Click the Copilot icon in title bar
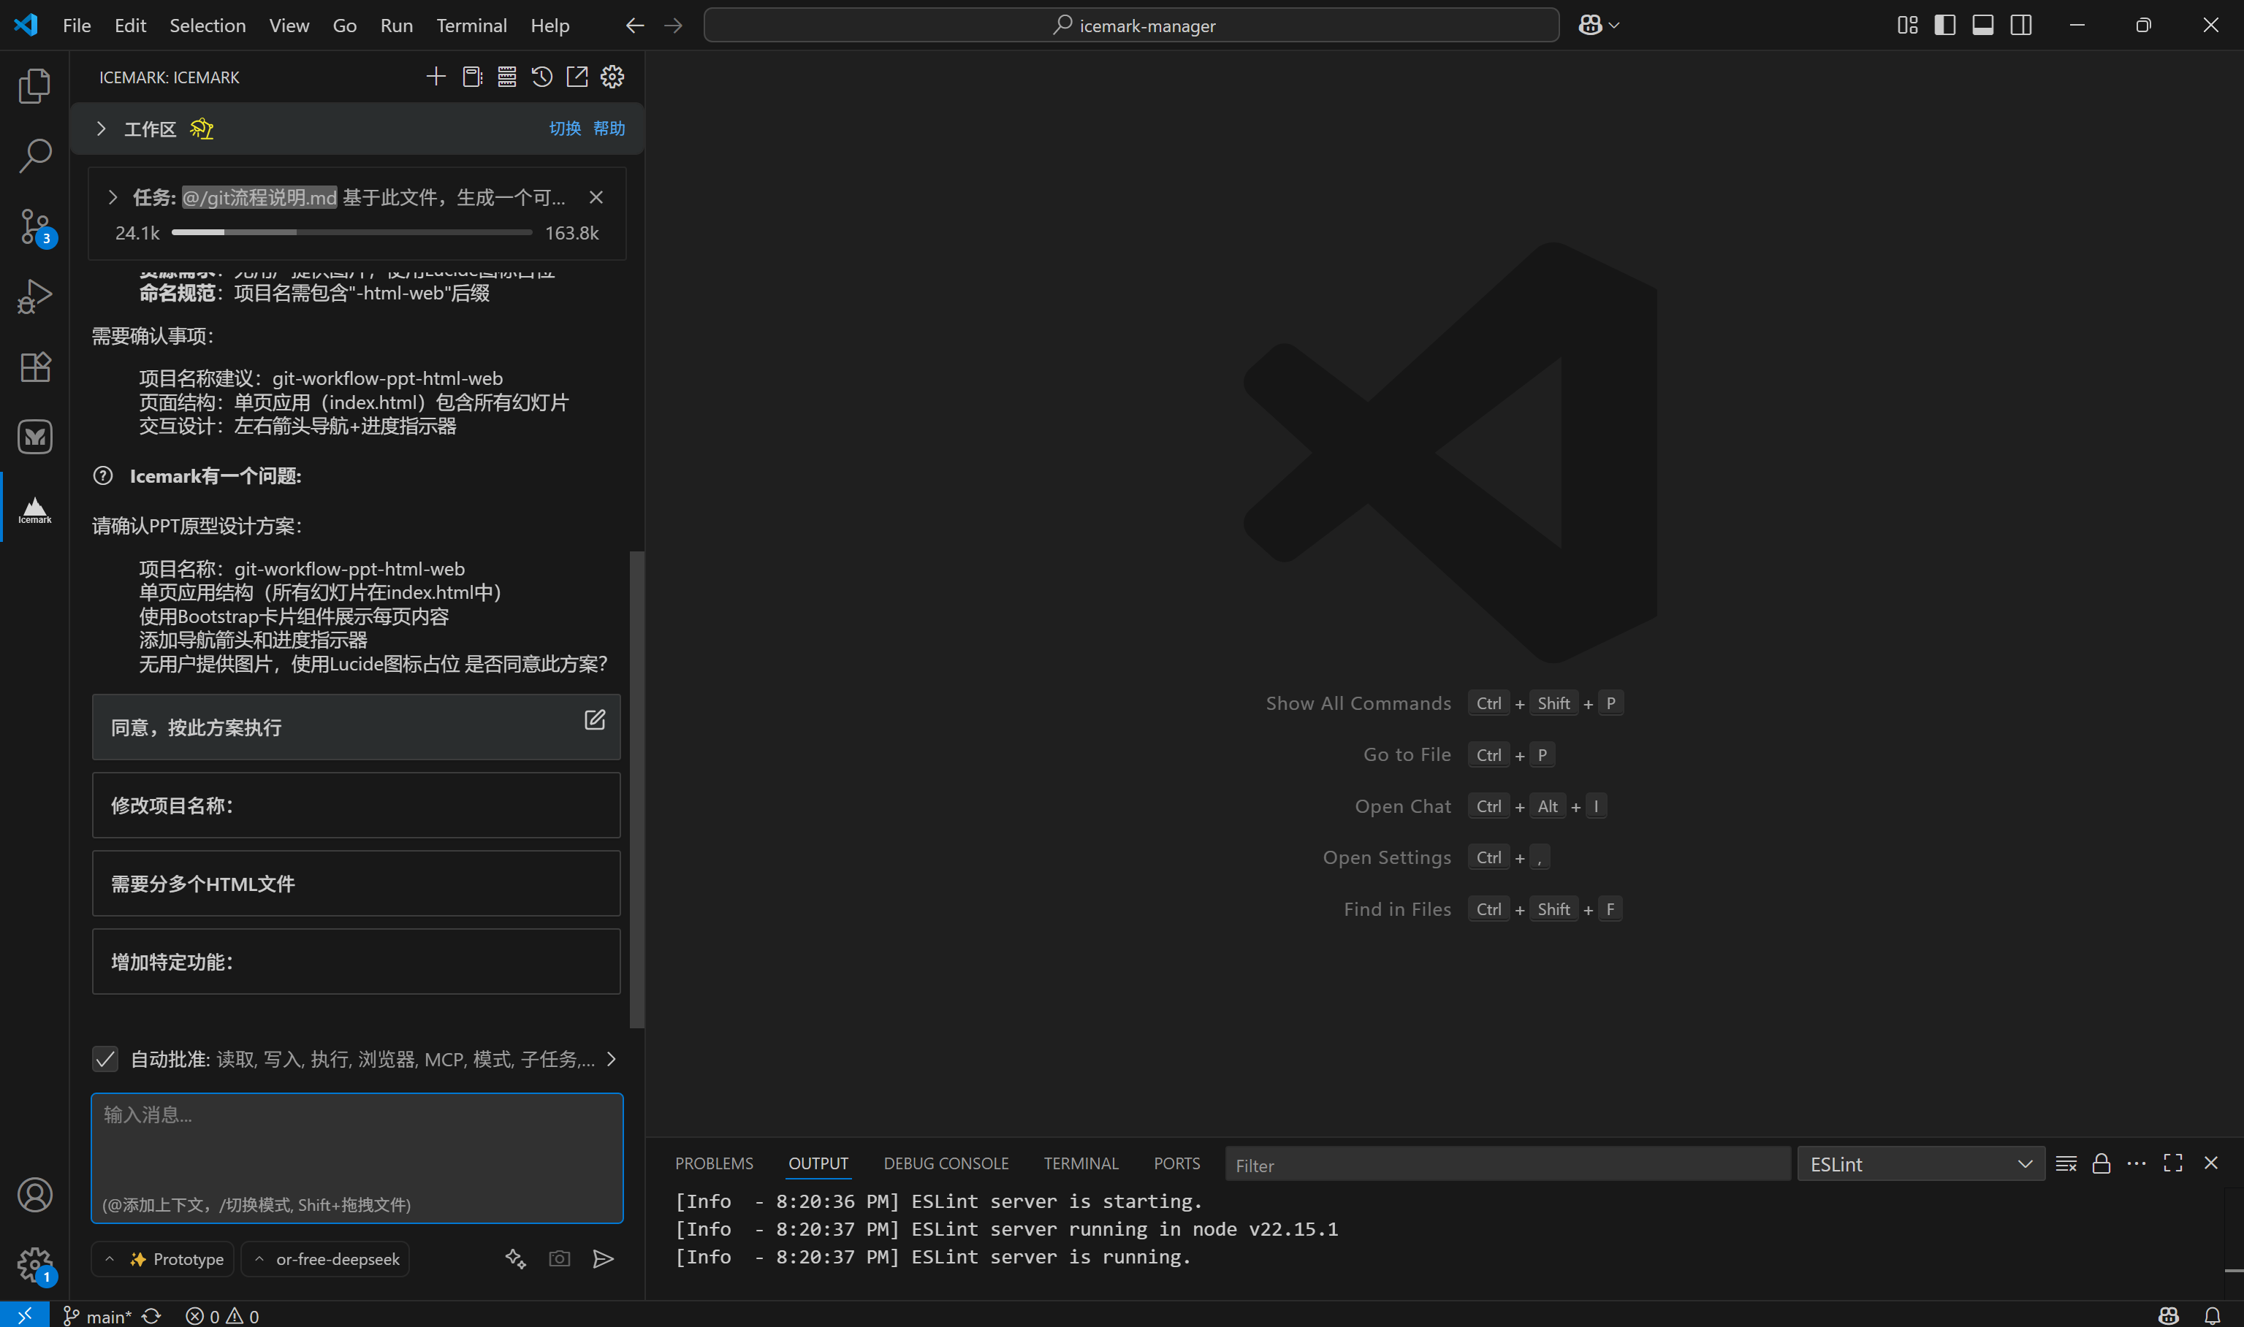The width and height of the screenshot is (2244, 1327). tap(1589, 25)
